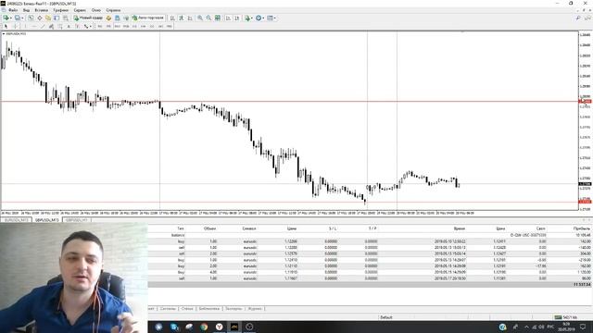Sort by Объем column header
The height and width of the screenshot is (333, 593).
210,228
